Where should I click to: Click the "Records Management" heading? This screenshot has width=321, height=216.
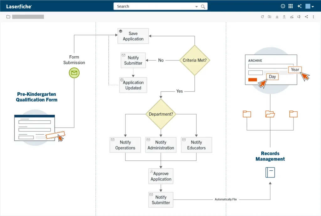270,156
